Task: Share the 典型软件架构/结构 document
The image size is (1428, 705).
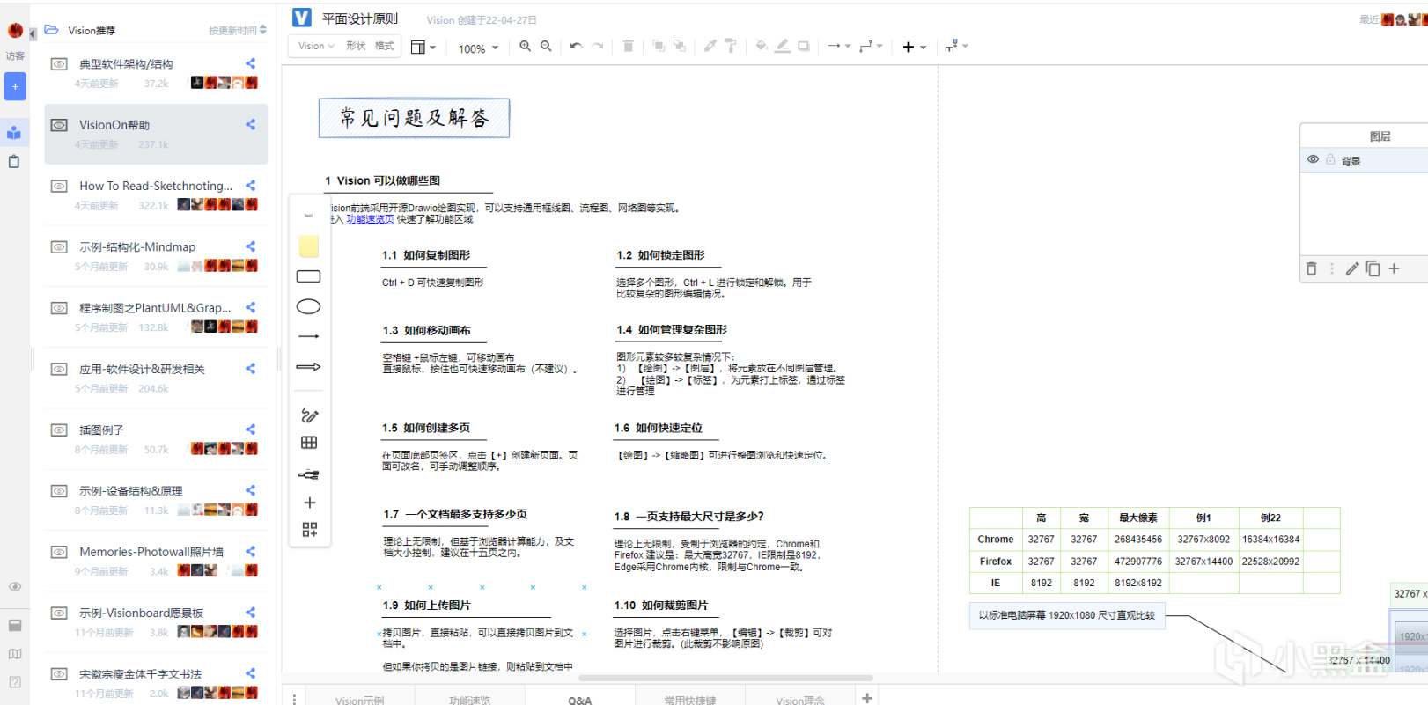Action: [251, 63]
